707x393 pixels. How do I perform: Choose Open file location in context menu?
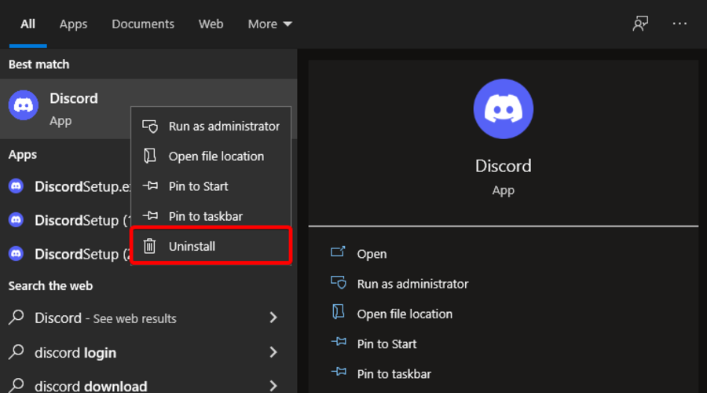(x=211, y=156)
